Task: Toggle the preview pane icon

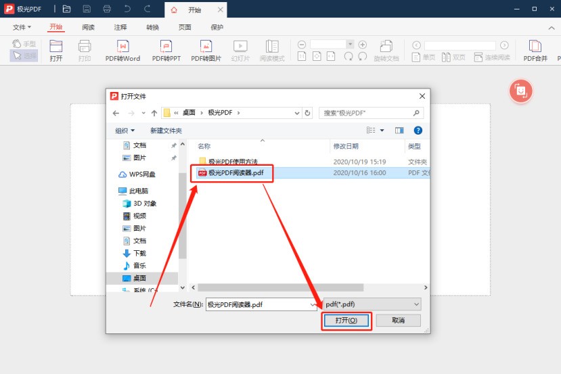Action: 399,131
